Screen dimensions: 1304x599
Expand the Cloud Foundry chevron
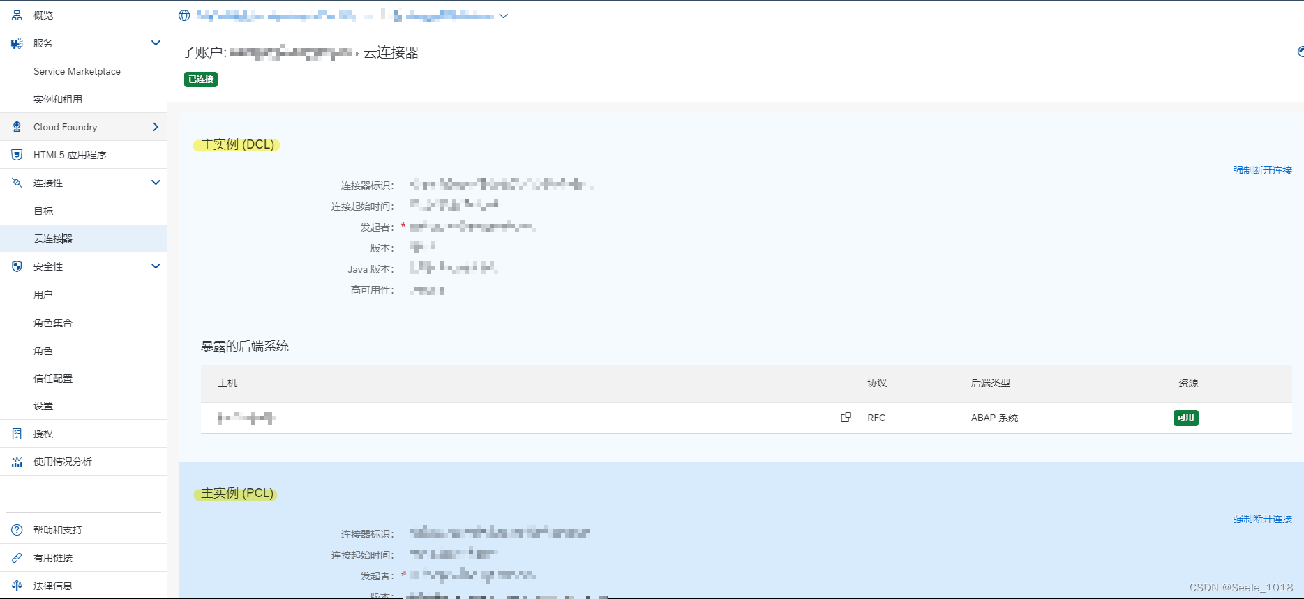156,127
